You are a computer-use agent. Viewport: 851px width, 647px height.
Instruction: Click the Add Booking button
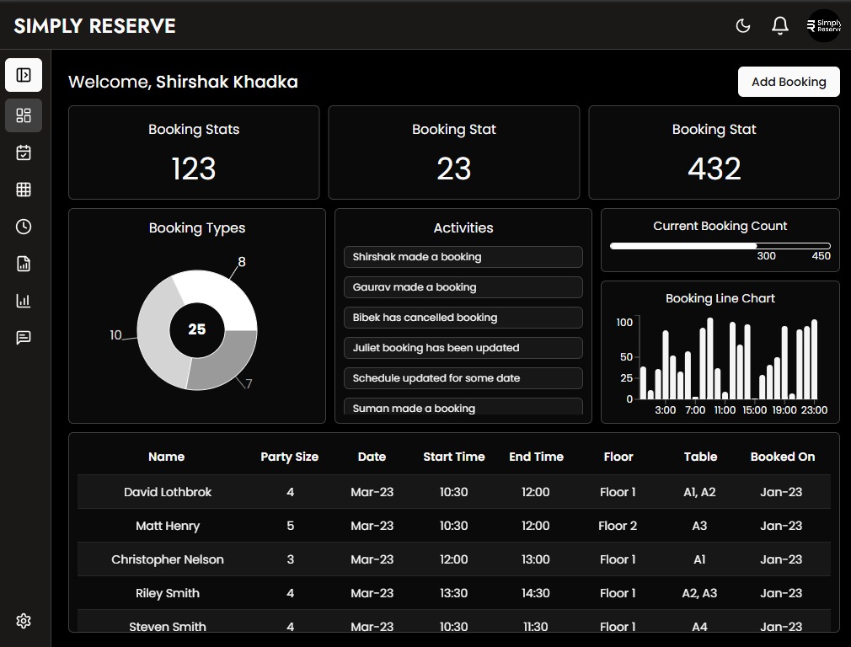point(789,82)
